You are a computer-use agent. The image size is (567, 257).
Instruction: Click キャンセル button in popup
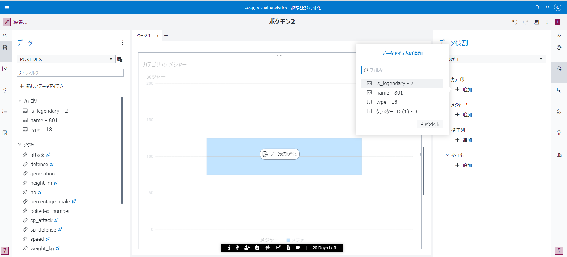(x=430, y=124)
